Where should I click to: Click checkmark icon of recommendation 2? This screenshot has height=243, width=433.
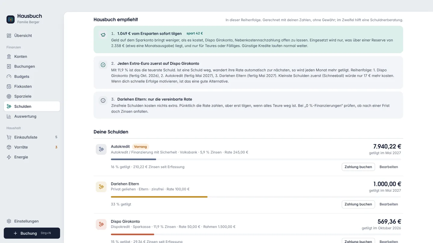pyautogui.click(x=103, y=65)
